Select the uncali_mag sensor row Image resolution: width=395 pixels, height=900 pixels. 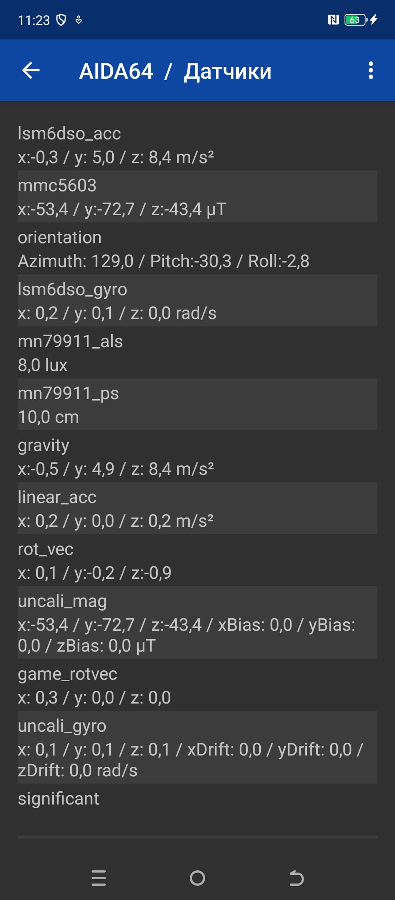coord(197,623)
